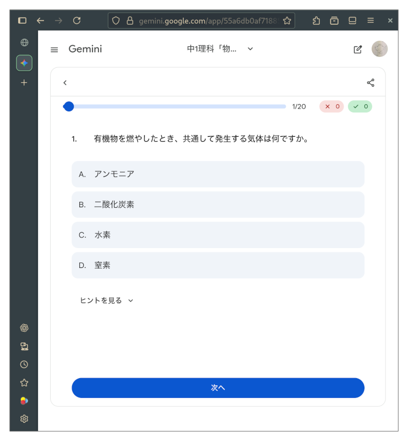
Task: Choose answer D. 窒素
Action: 217,265
